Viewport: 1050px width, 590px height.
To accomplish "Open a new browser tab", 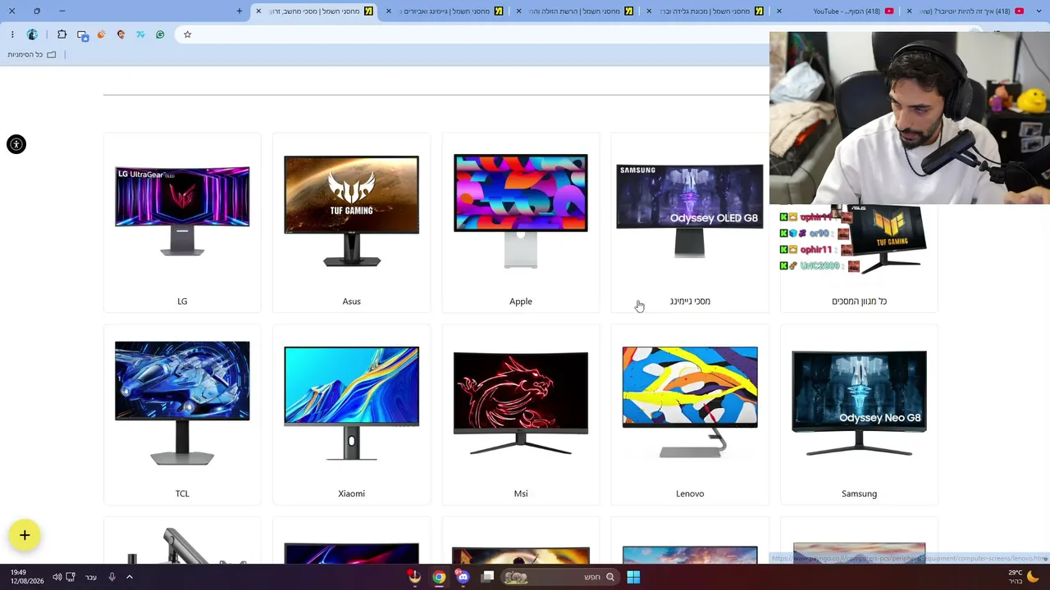I will [240, 11].
